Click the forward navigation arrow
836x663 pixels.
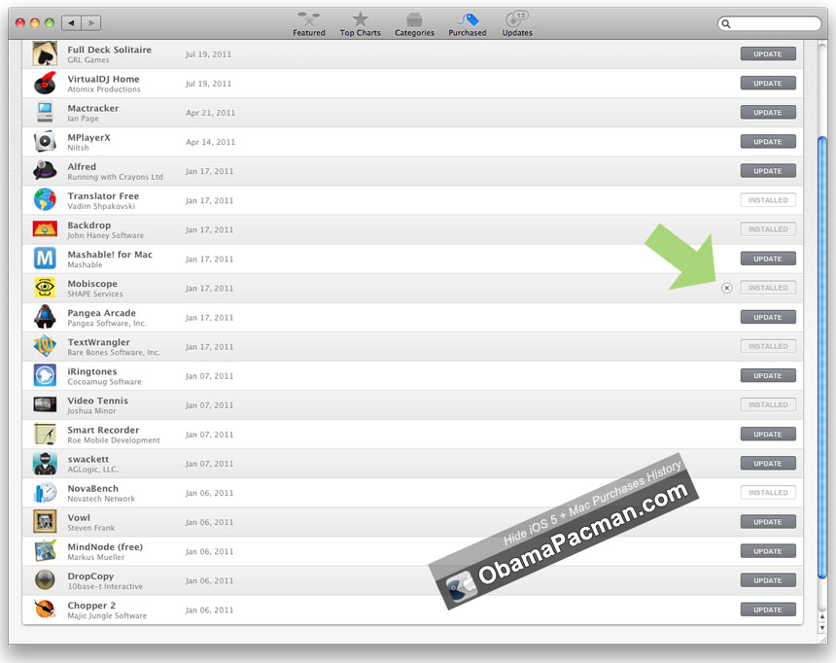click(91, 23)
